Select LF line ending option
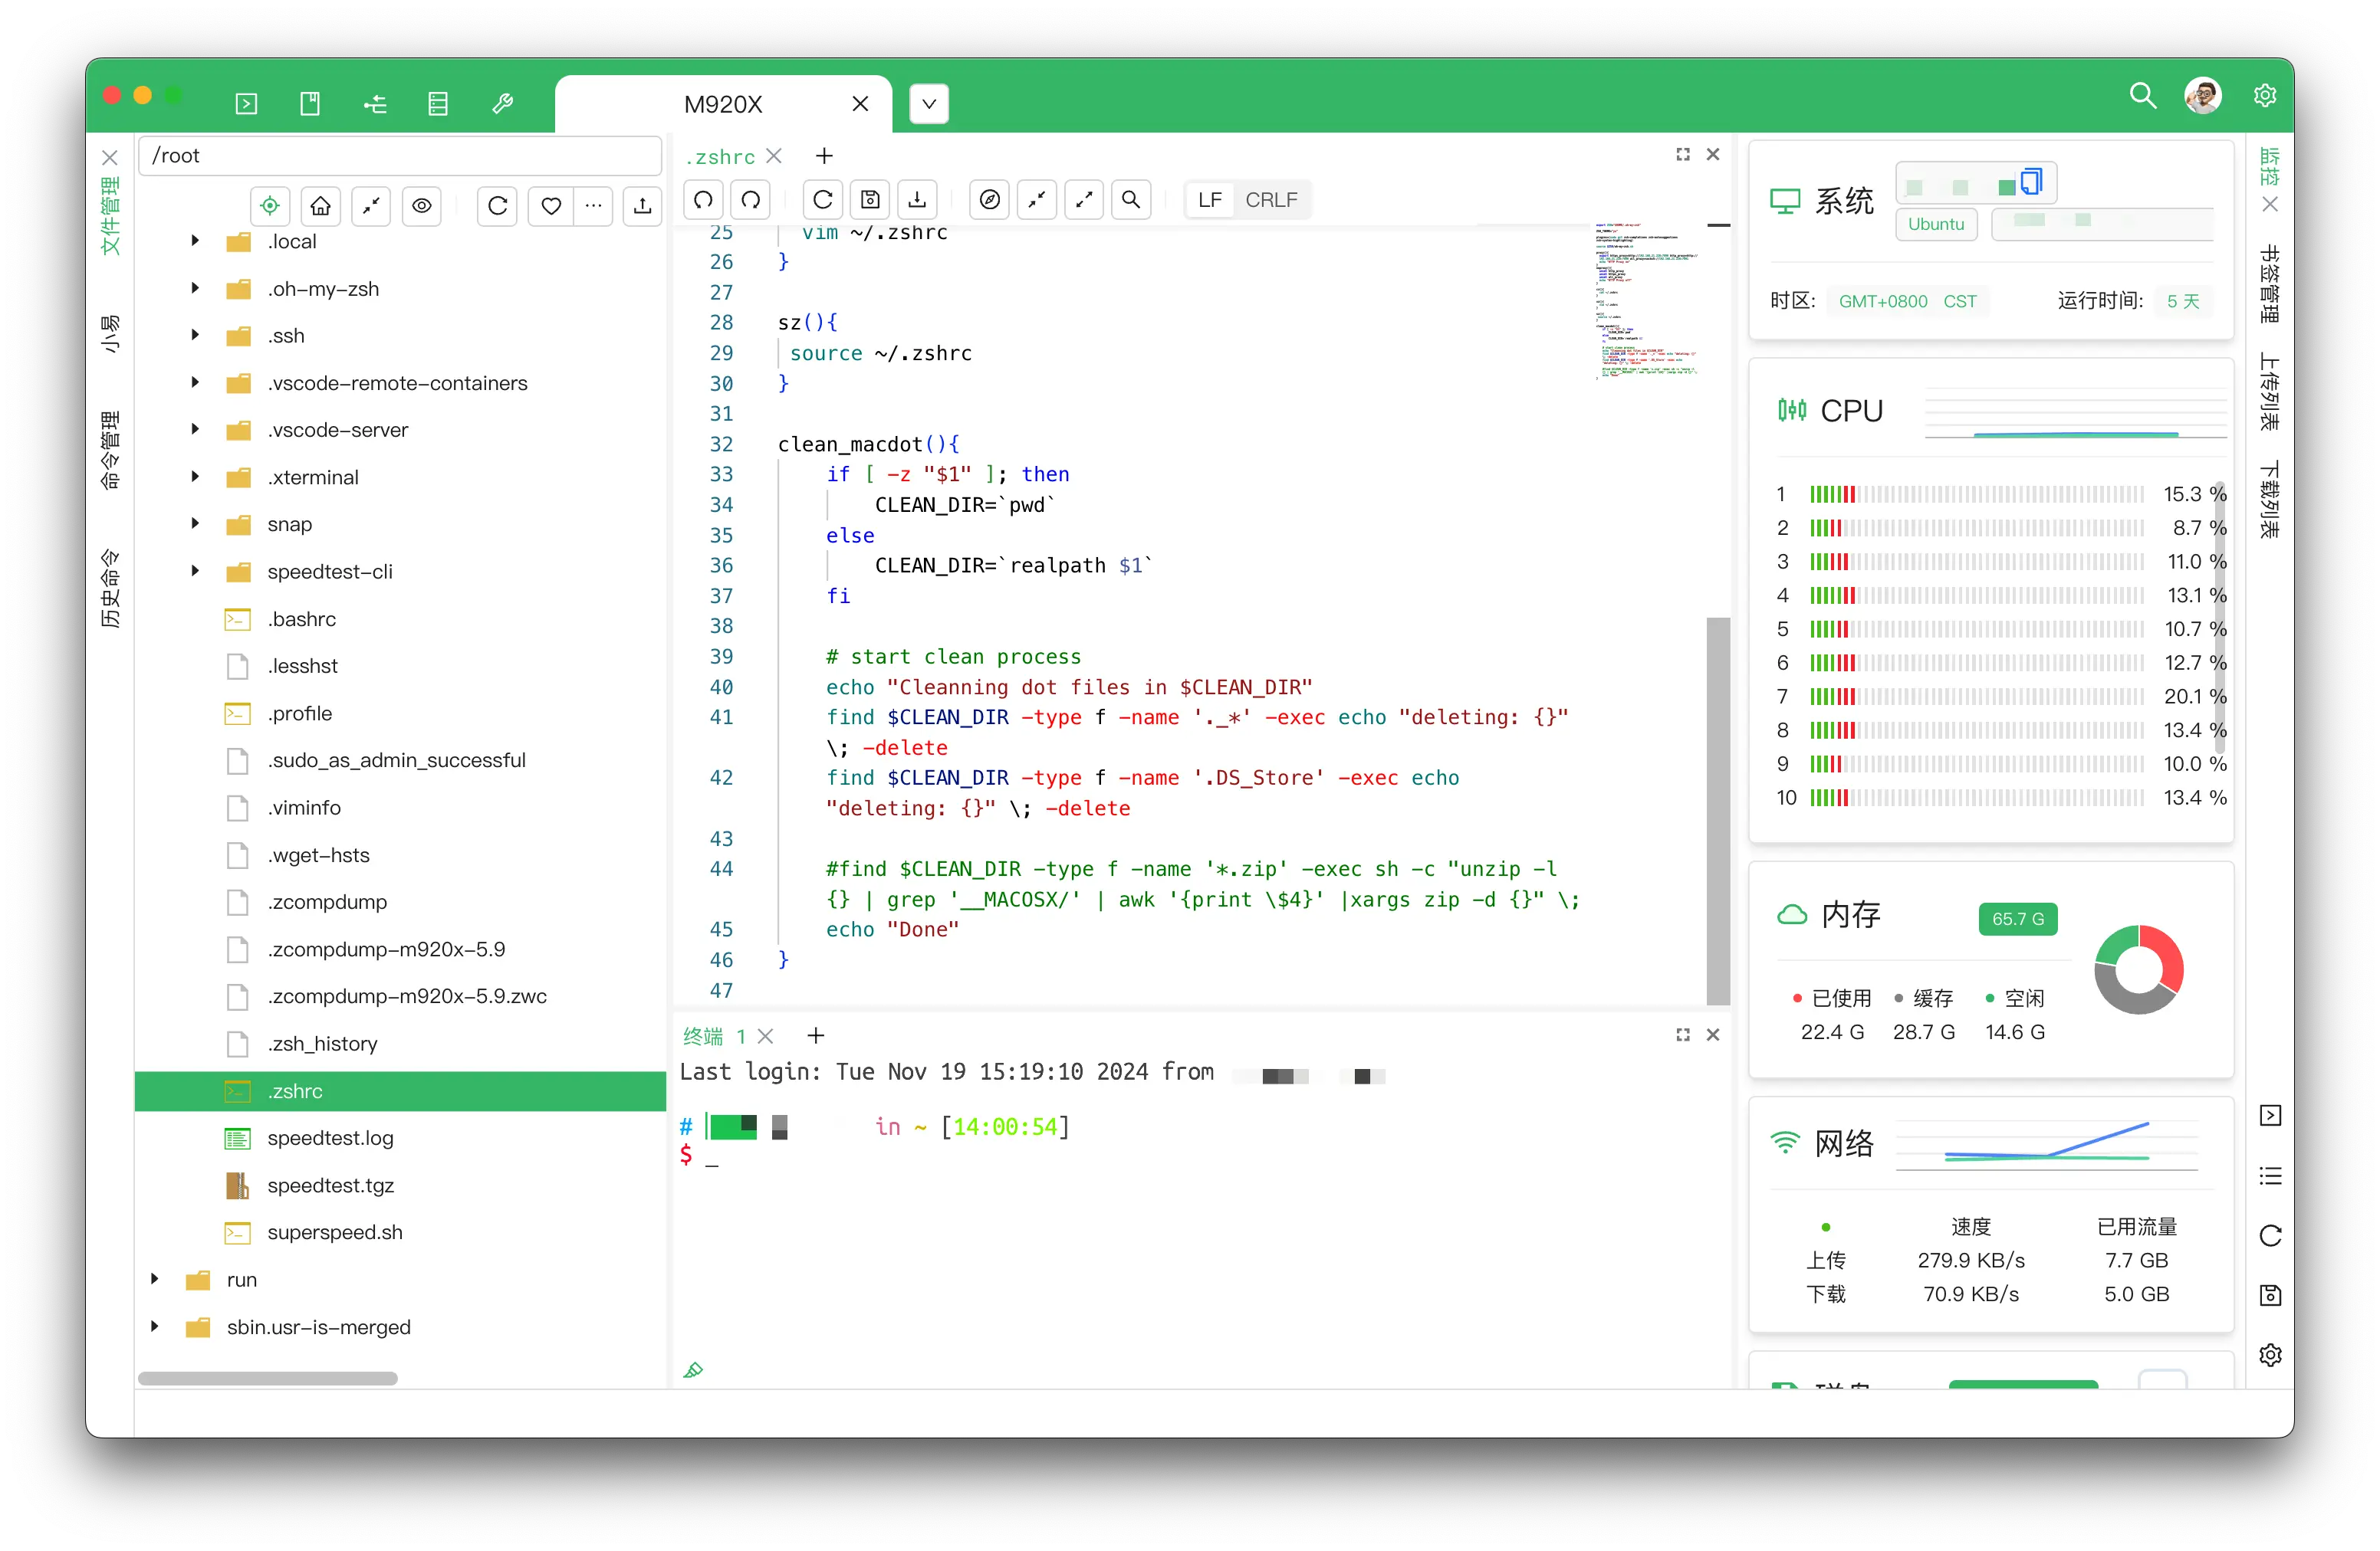 [x=1209, y=200]
